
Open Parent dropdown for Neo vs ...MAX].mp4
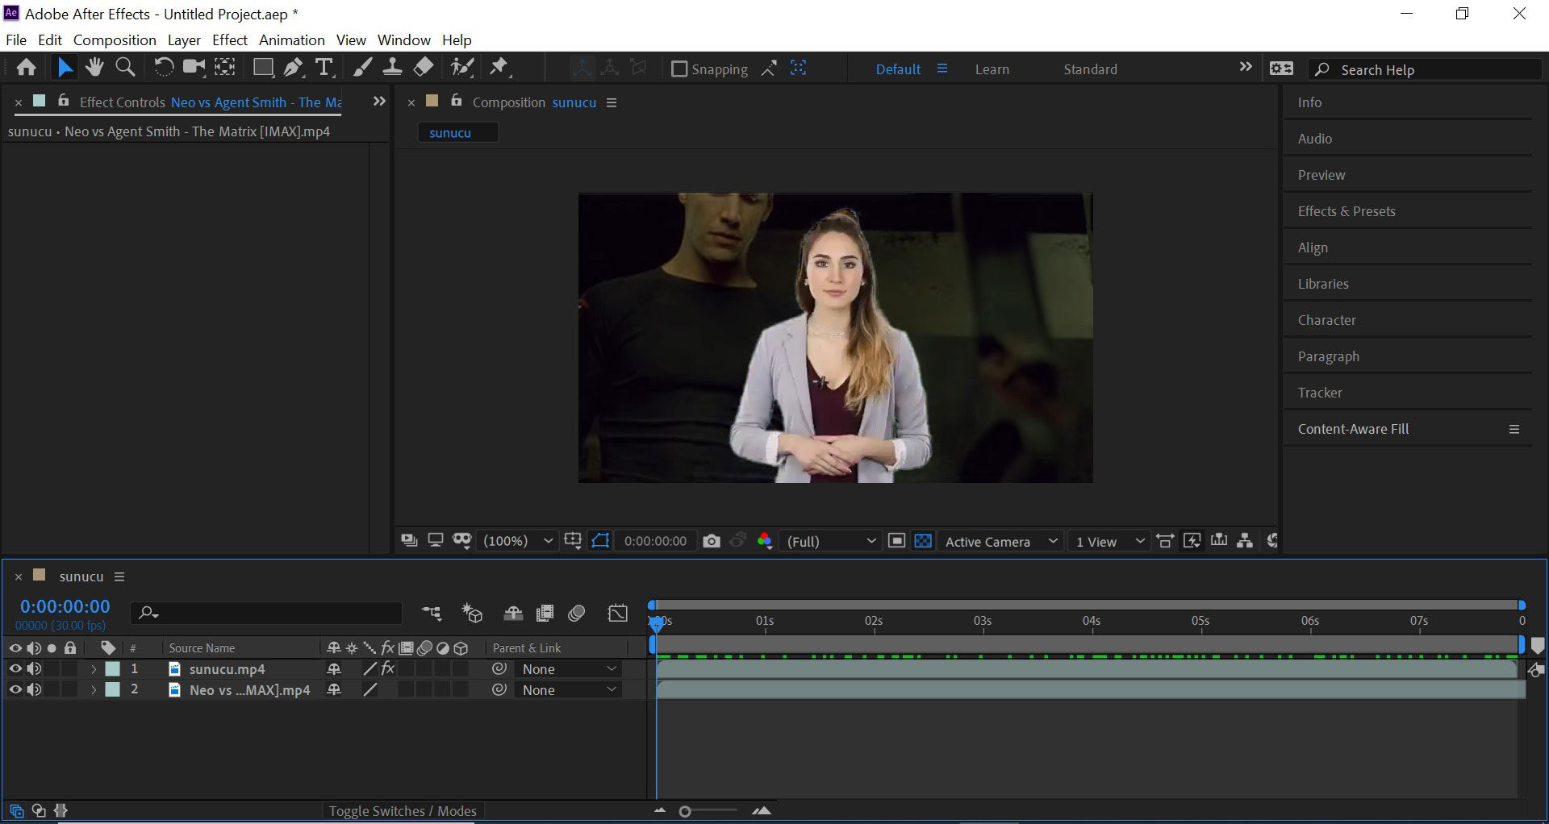(570, 690)
